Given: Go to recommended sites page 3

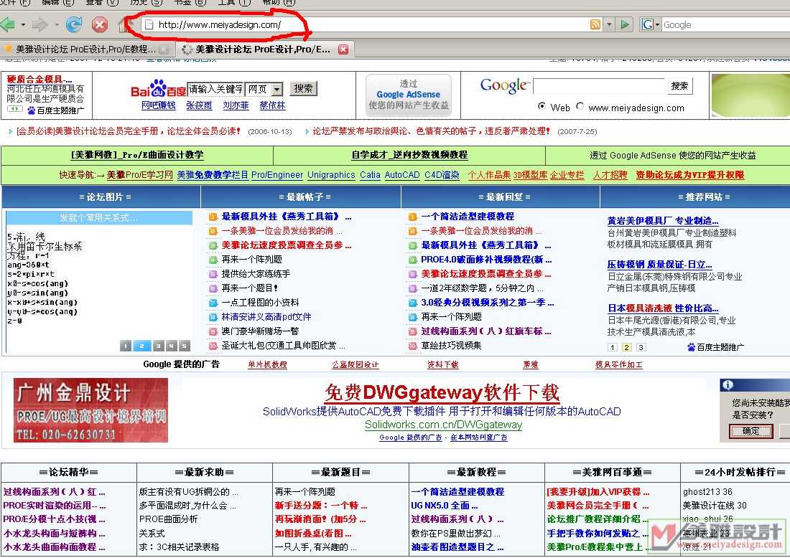Looking at the screenshot, I should 641,347.
